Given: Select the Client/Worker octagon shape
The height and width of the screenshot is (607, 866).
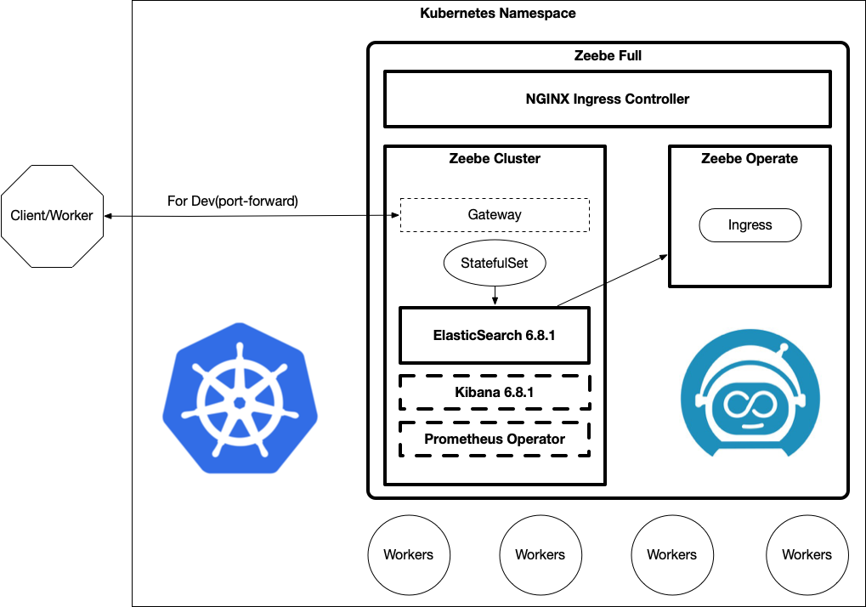Looking at the screenshot, I should point(52,216).
